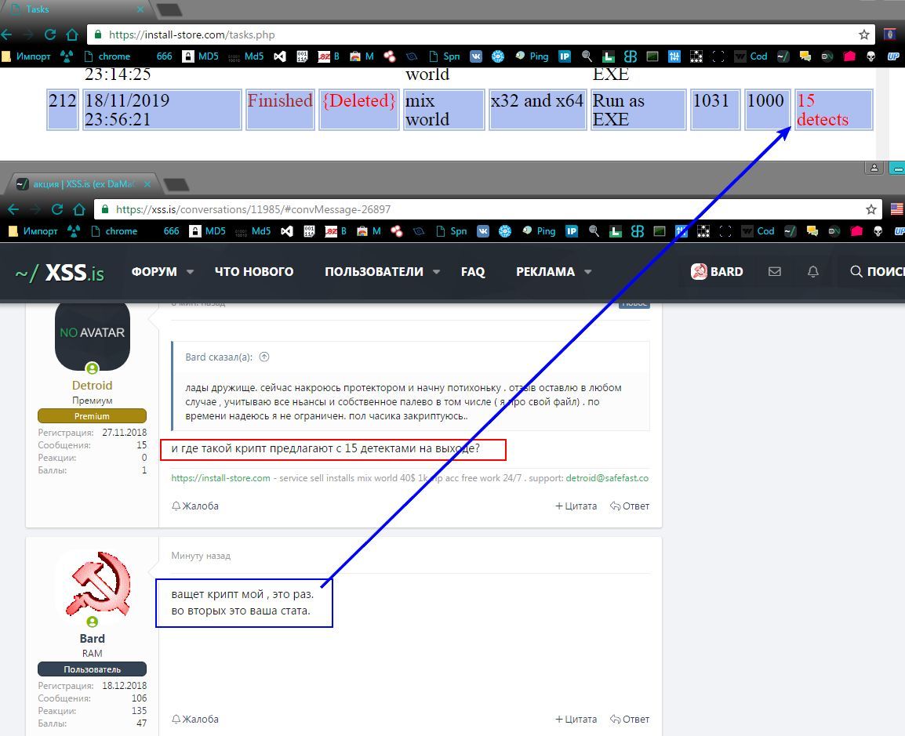Expand the ФОРУМ dropdown arrow

[x=190, y=272]
